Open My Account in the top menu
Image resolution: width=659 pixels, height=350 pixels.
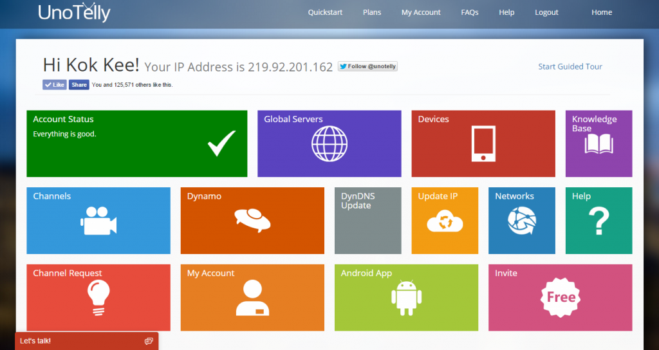(x=421, y=13)
